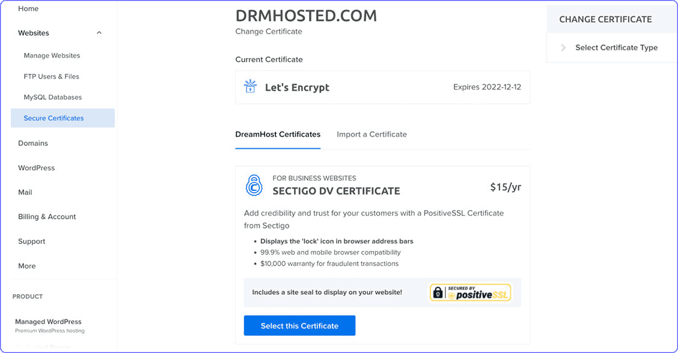Click the Expires 2022-12-12 text

(487, 87)
